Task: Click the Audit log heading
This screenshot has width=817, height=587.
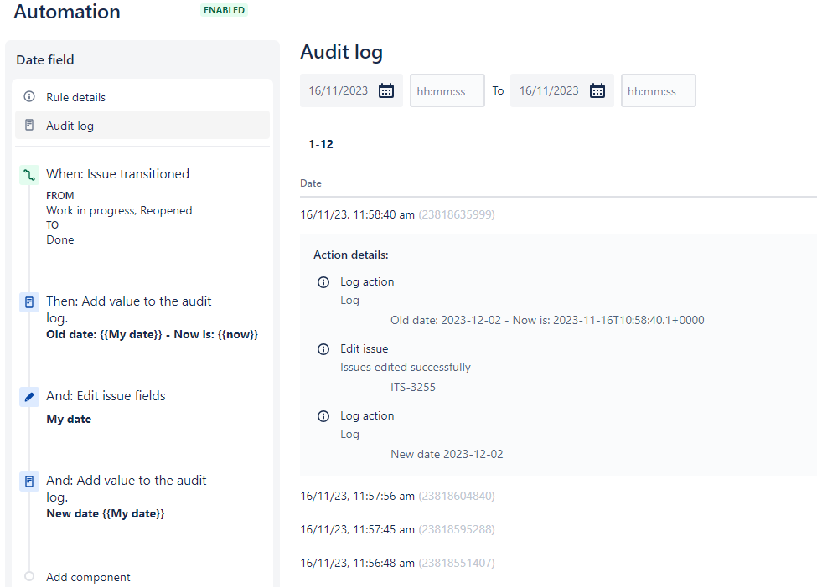Action: pyautogui.click(x=341, y=52)
